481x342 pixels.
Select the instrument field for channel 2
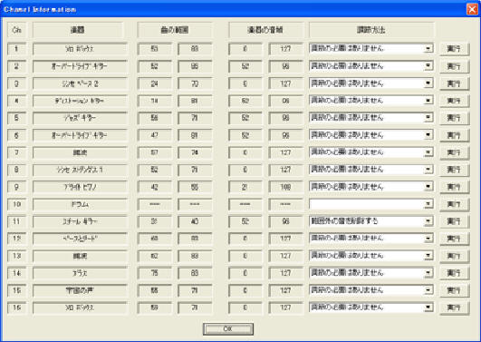tap(80, 66)
